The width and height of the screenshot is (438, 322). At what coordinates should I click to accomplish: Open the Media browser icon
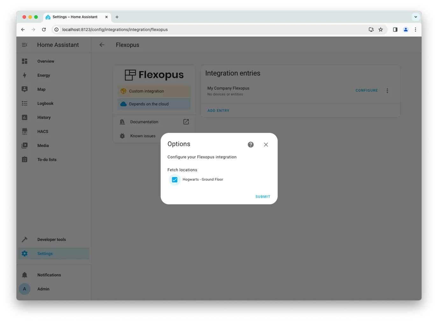point(25,146)
